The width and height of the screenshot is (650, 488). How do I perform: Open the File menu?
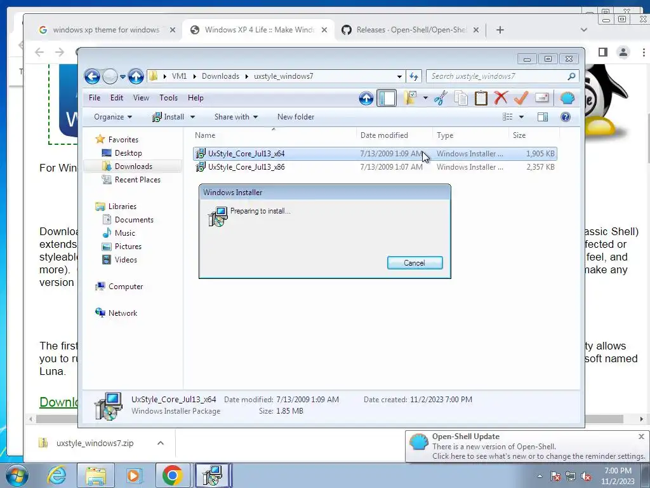tap(95, 98)
